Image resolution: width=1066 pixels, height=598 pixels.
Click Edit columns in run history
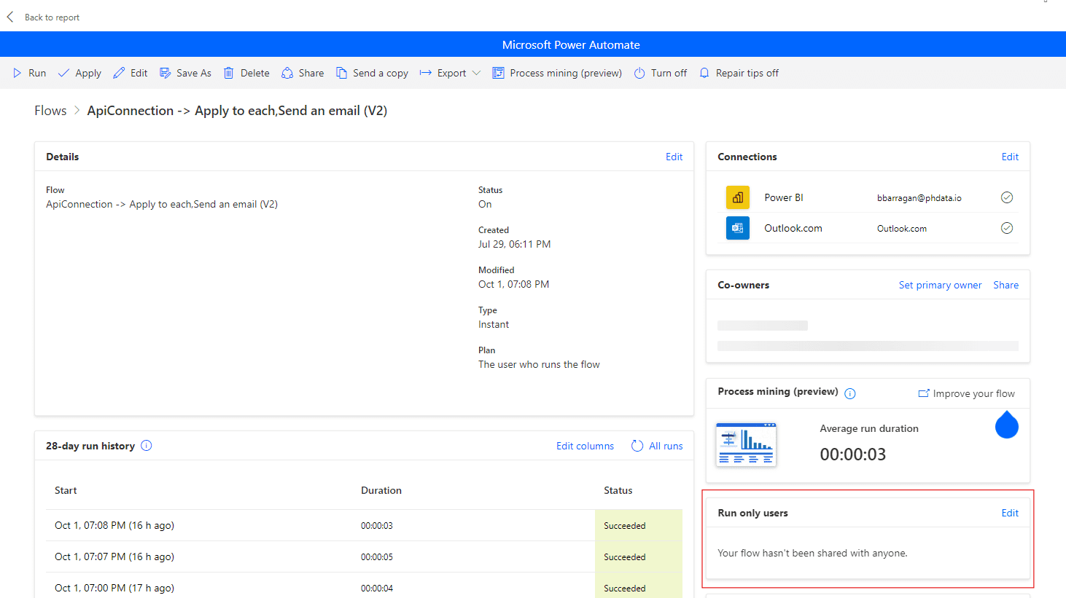click(585, 446)
